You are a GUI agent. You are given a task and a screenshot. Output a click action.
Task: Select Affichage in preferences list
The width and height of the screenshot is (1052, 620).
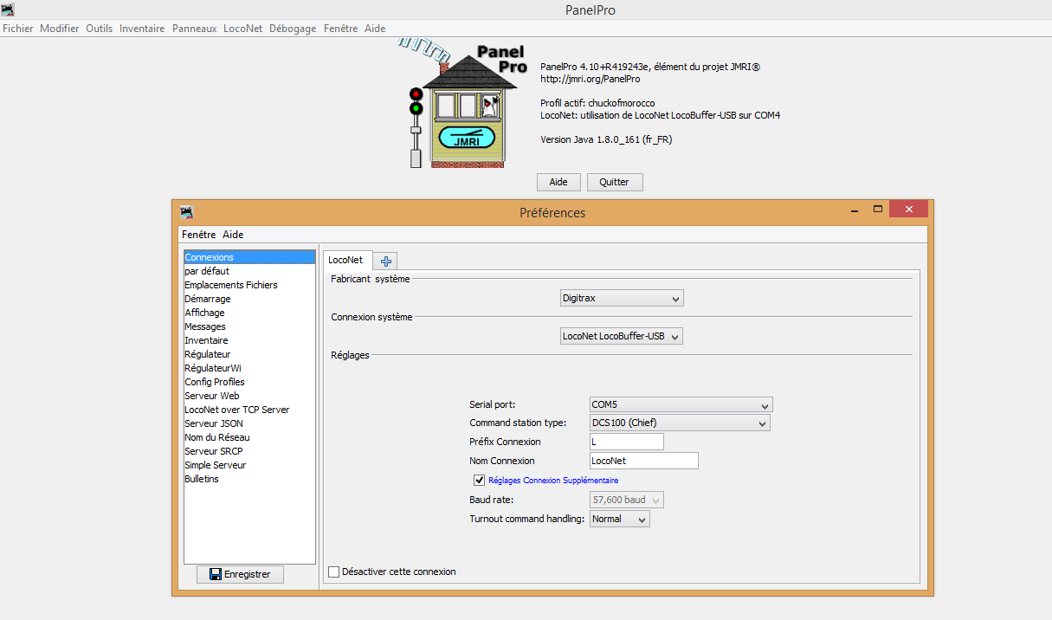pyautogui.click(x=249, y=313)
